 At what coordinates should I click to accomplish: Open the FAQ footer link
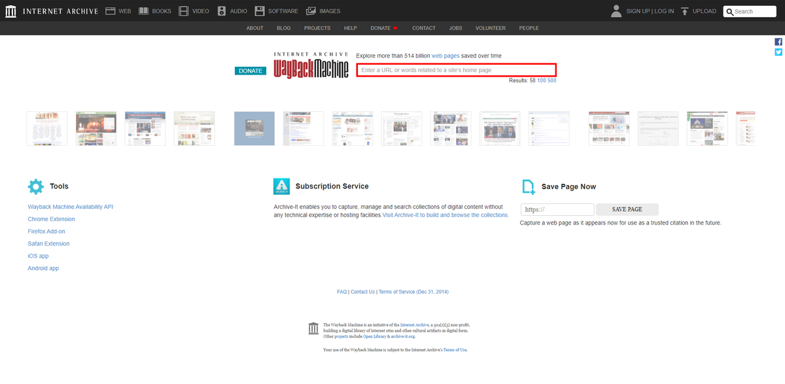pyautogui.click(x=341, y=292)
